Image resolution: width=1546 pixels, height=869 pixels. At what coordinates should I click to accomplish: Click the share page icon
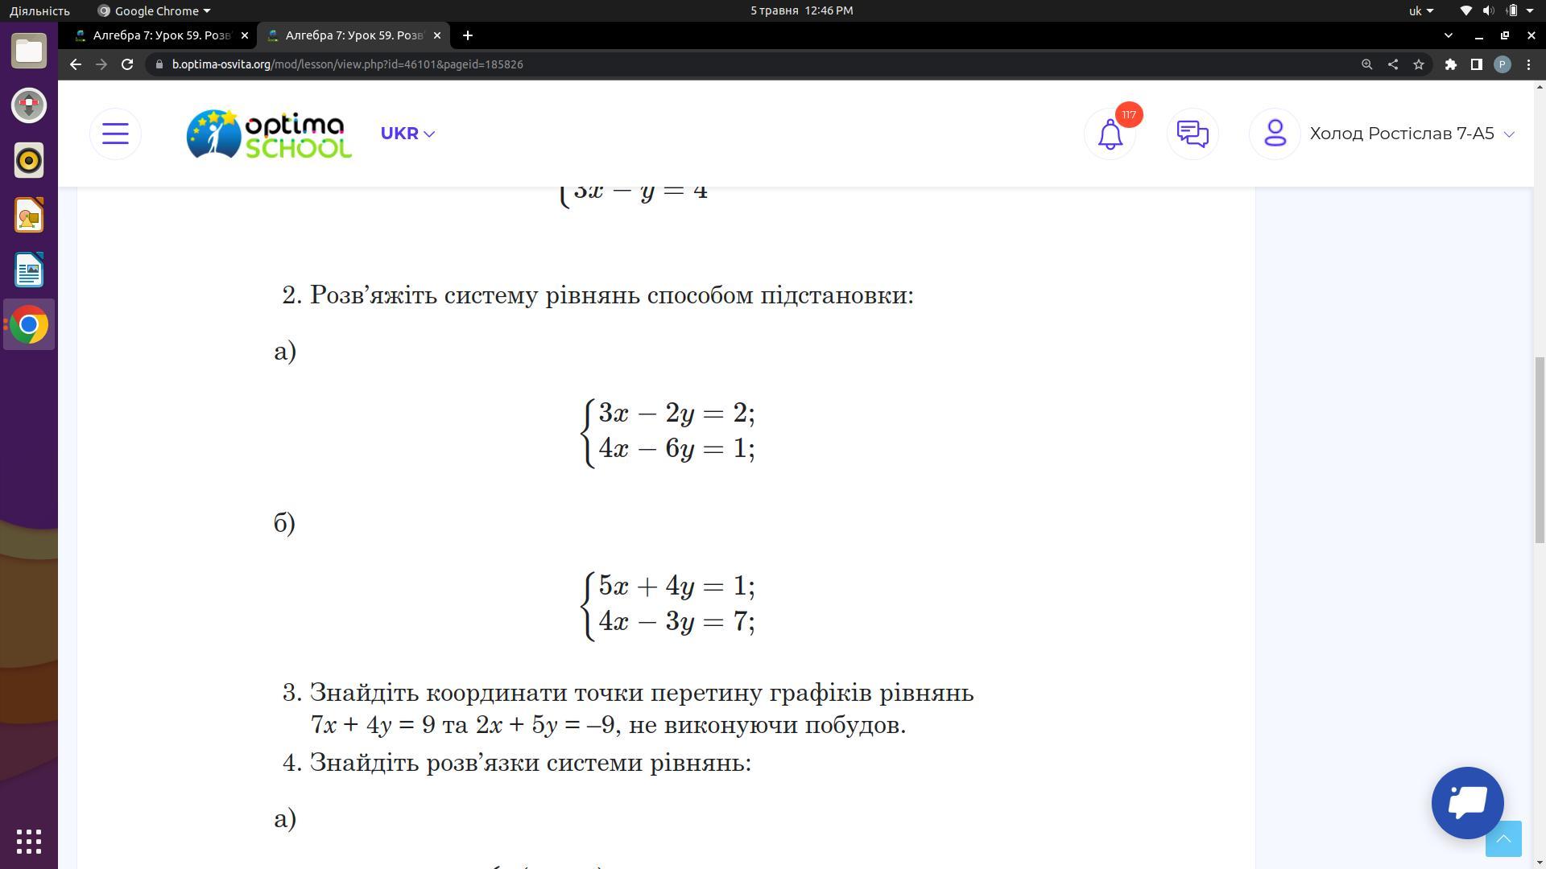click(x=1392, y=64)
